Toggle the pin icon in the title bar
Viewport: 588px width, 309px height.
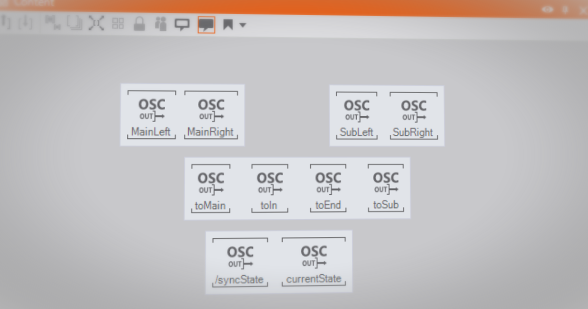(565, 10)
